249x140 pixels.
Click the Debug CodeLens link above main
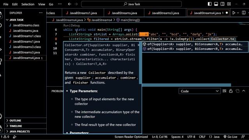tap(75, 25)
